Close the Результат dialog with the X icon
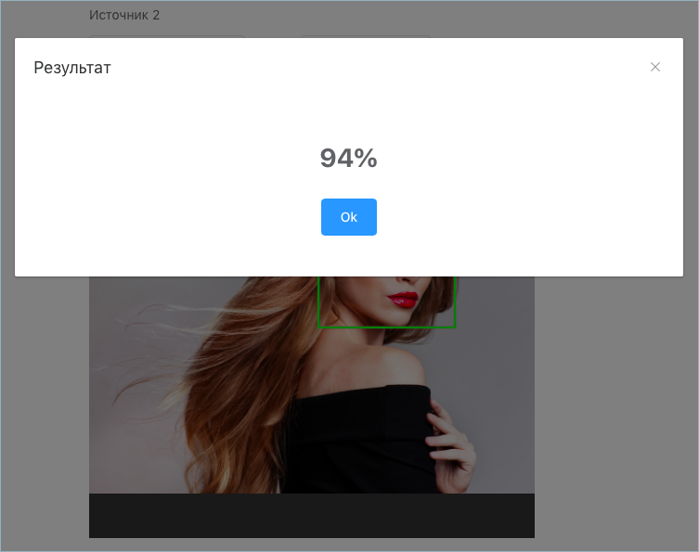Viewport: 699px width, 552px height. pyautogui.click(x=654, y=67)
